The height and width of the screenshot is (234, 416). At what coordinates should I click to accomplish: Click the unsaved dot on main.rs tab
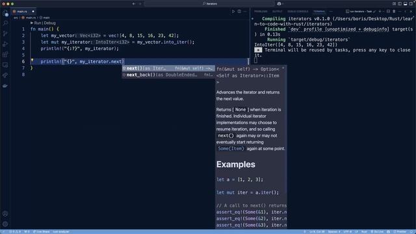33,12
